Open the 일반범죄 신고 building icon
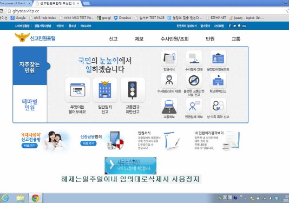The width and height of the screenshot is (289, 203). (x=105, y=90)
